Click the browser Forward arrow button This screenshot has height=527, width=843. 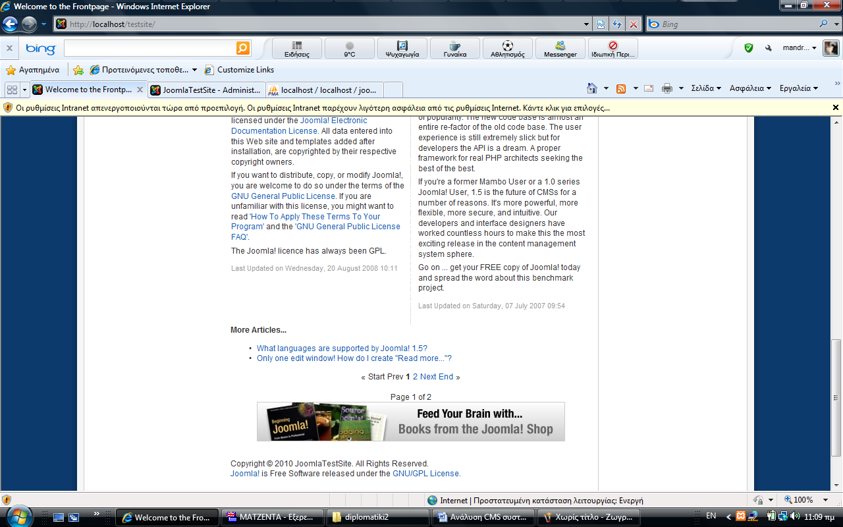(x=30, y=24)
